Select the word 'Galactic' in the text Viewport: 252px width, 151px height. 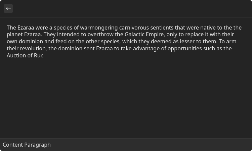[x=134, y=34]
